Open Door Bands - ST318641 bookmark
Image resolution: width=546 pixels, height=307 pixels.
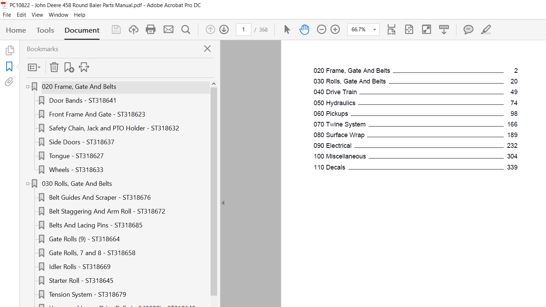(x=82, y=101)
